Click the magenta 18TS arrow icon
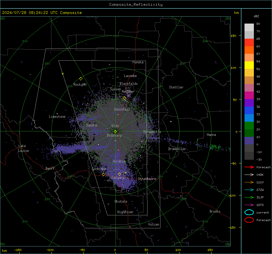This screenshot has height=254, width=272. (x=249, y=205)
